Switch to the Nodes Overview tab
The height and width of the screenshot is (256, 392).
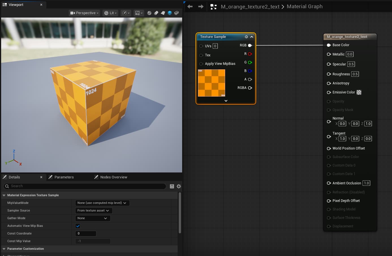tap(113, 177)
